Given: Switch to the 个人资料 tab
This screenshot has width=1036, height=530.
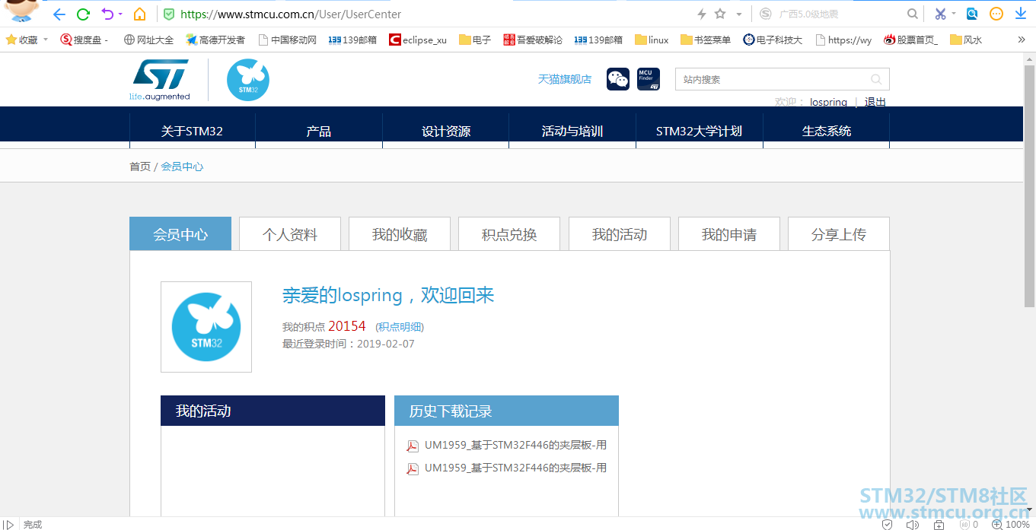Looking at the screenshot, I should pyautogui.click(x=290, y=234).
